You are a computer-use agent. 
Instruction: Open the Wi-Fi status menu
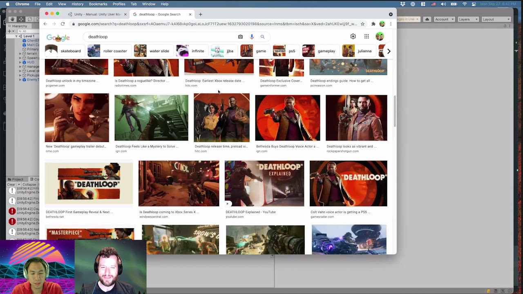click(465, 4)
